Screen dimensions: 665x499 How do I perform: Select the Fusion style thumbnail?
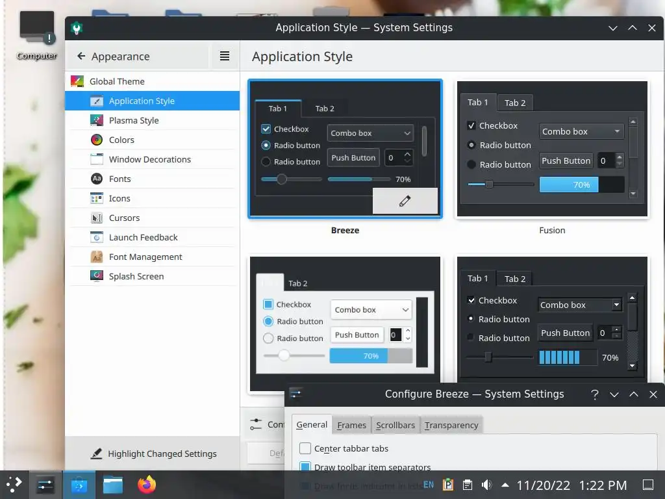point(552,149)
